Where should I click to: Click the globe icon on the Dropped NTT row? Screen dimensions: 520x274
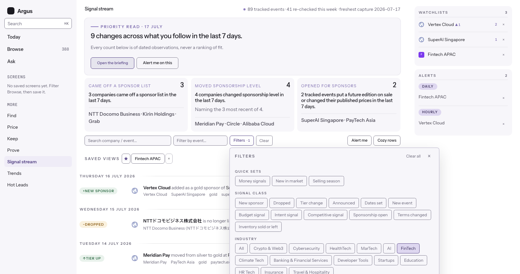click(135, 225)
